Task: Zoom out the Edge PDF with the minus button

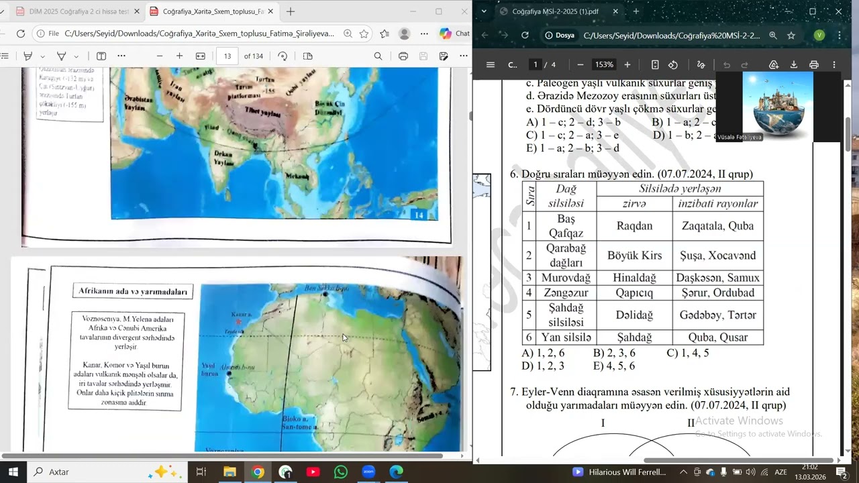Action: click(x=160, y=56)
